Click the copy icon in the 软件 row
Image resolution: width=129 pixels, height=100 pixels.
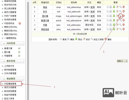pos(108,11)
